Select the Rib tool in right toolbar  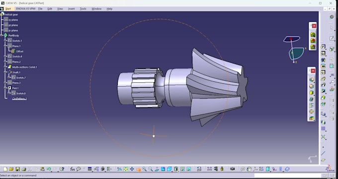coord(323,79)
